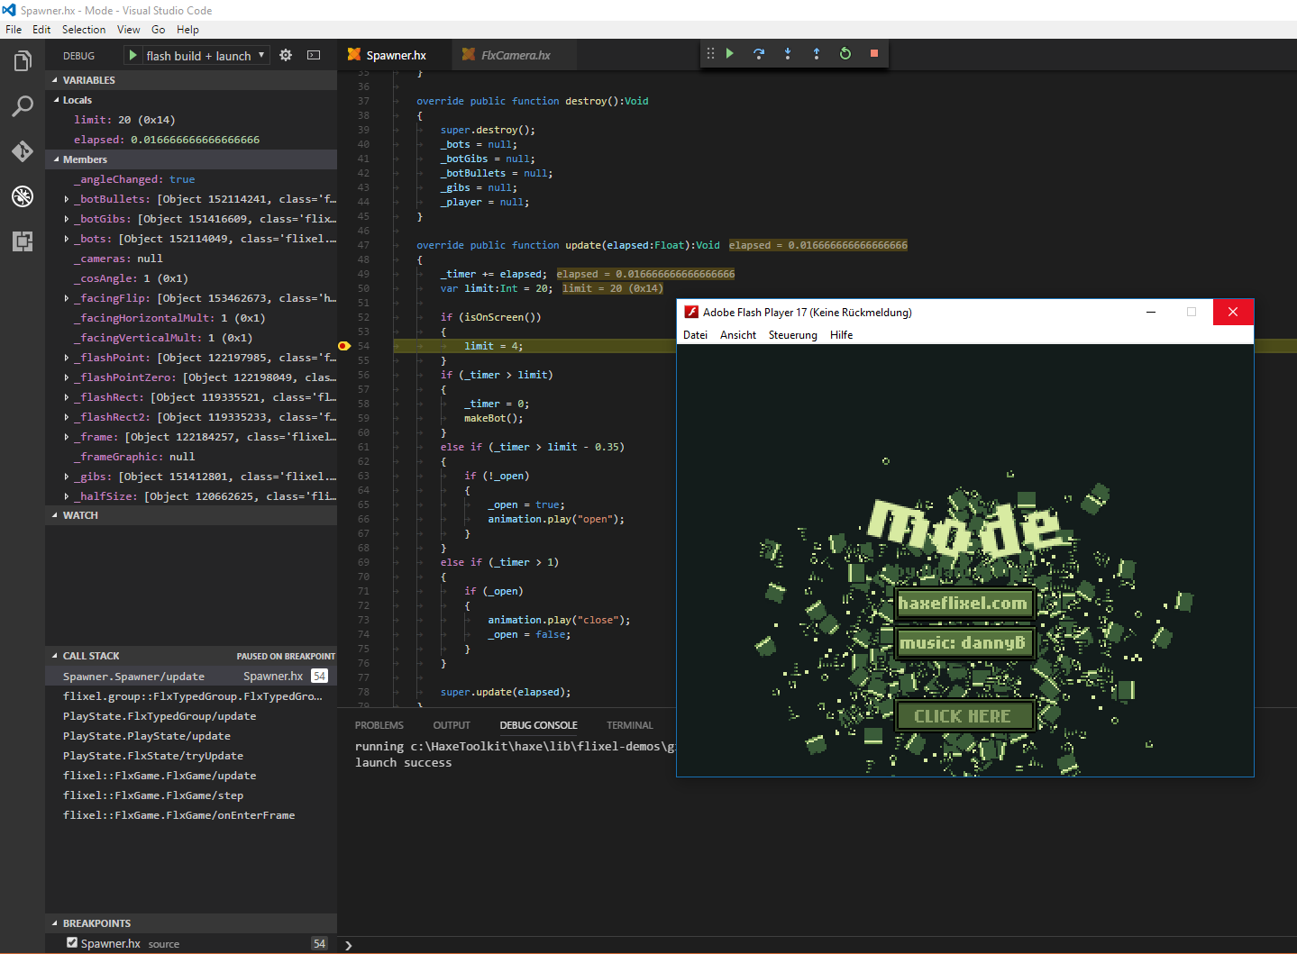1297x954 pixels.
Task: Collapse the CALL STACK panel
Action: [55, 656]
